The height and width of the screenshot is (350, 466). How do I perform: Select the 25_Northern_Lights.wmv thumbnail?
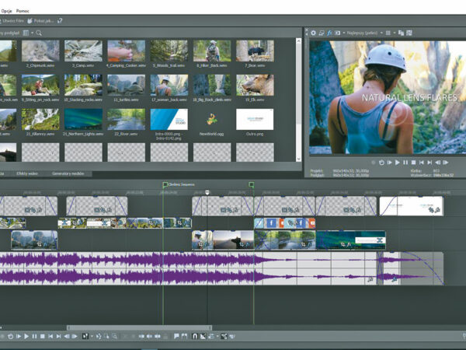(x=83, y=118)
